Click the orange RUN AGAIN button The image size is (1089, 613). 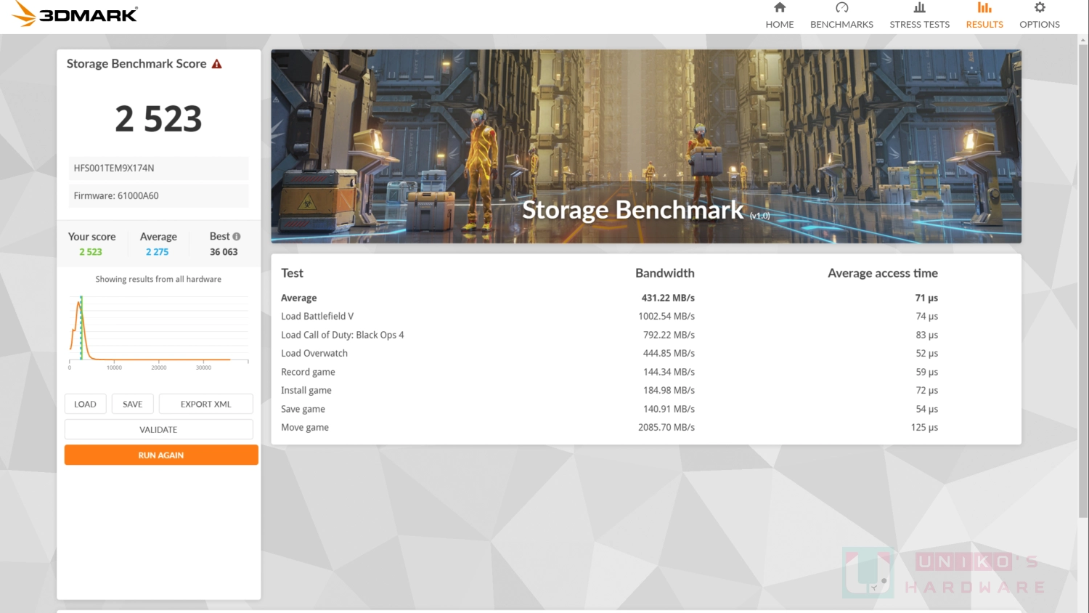point(161,455)
